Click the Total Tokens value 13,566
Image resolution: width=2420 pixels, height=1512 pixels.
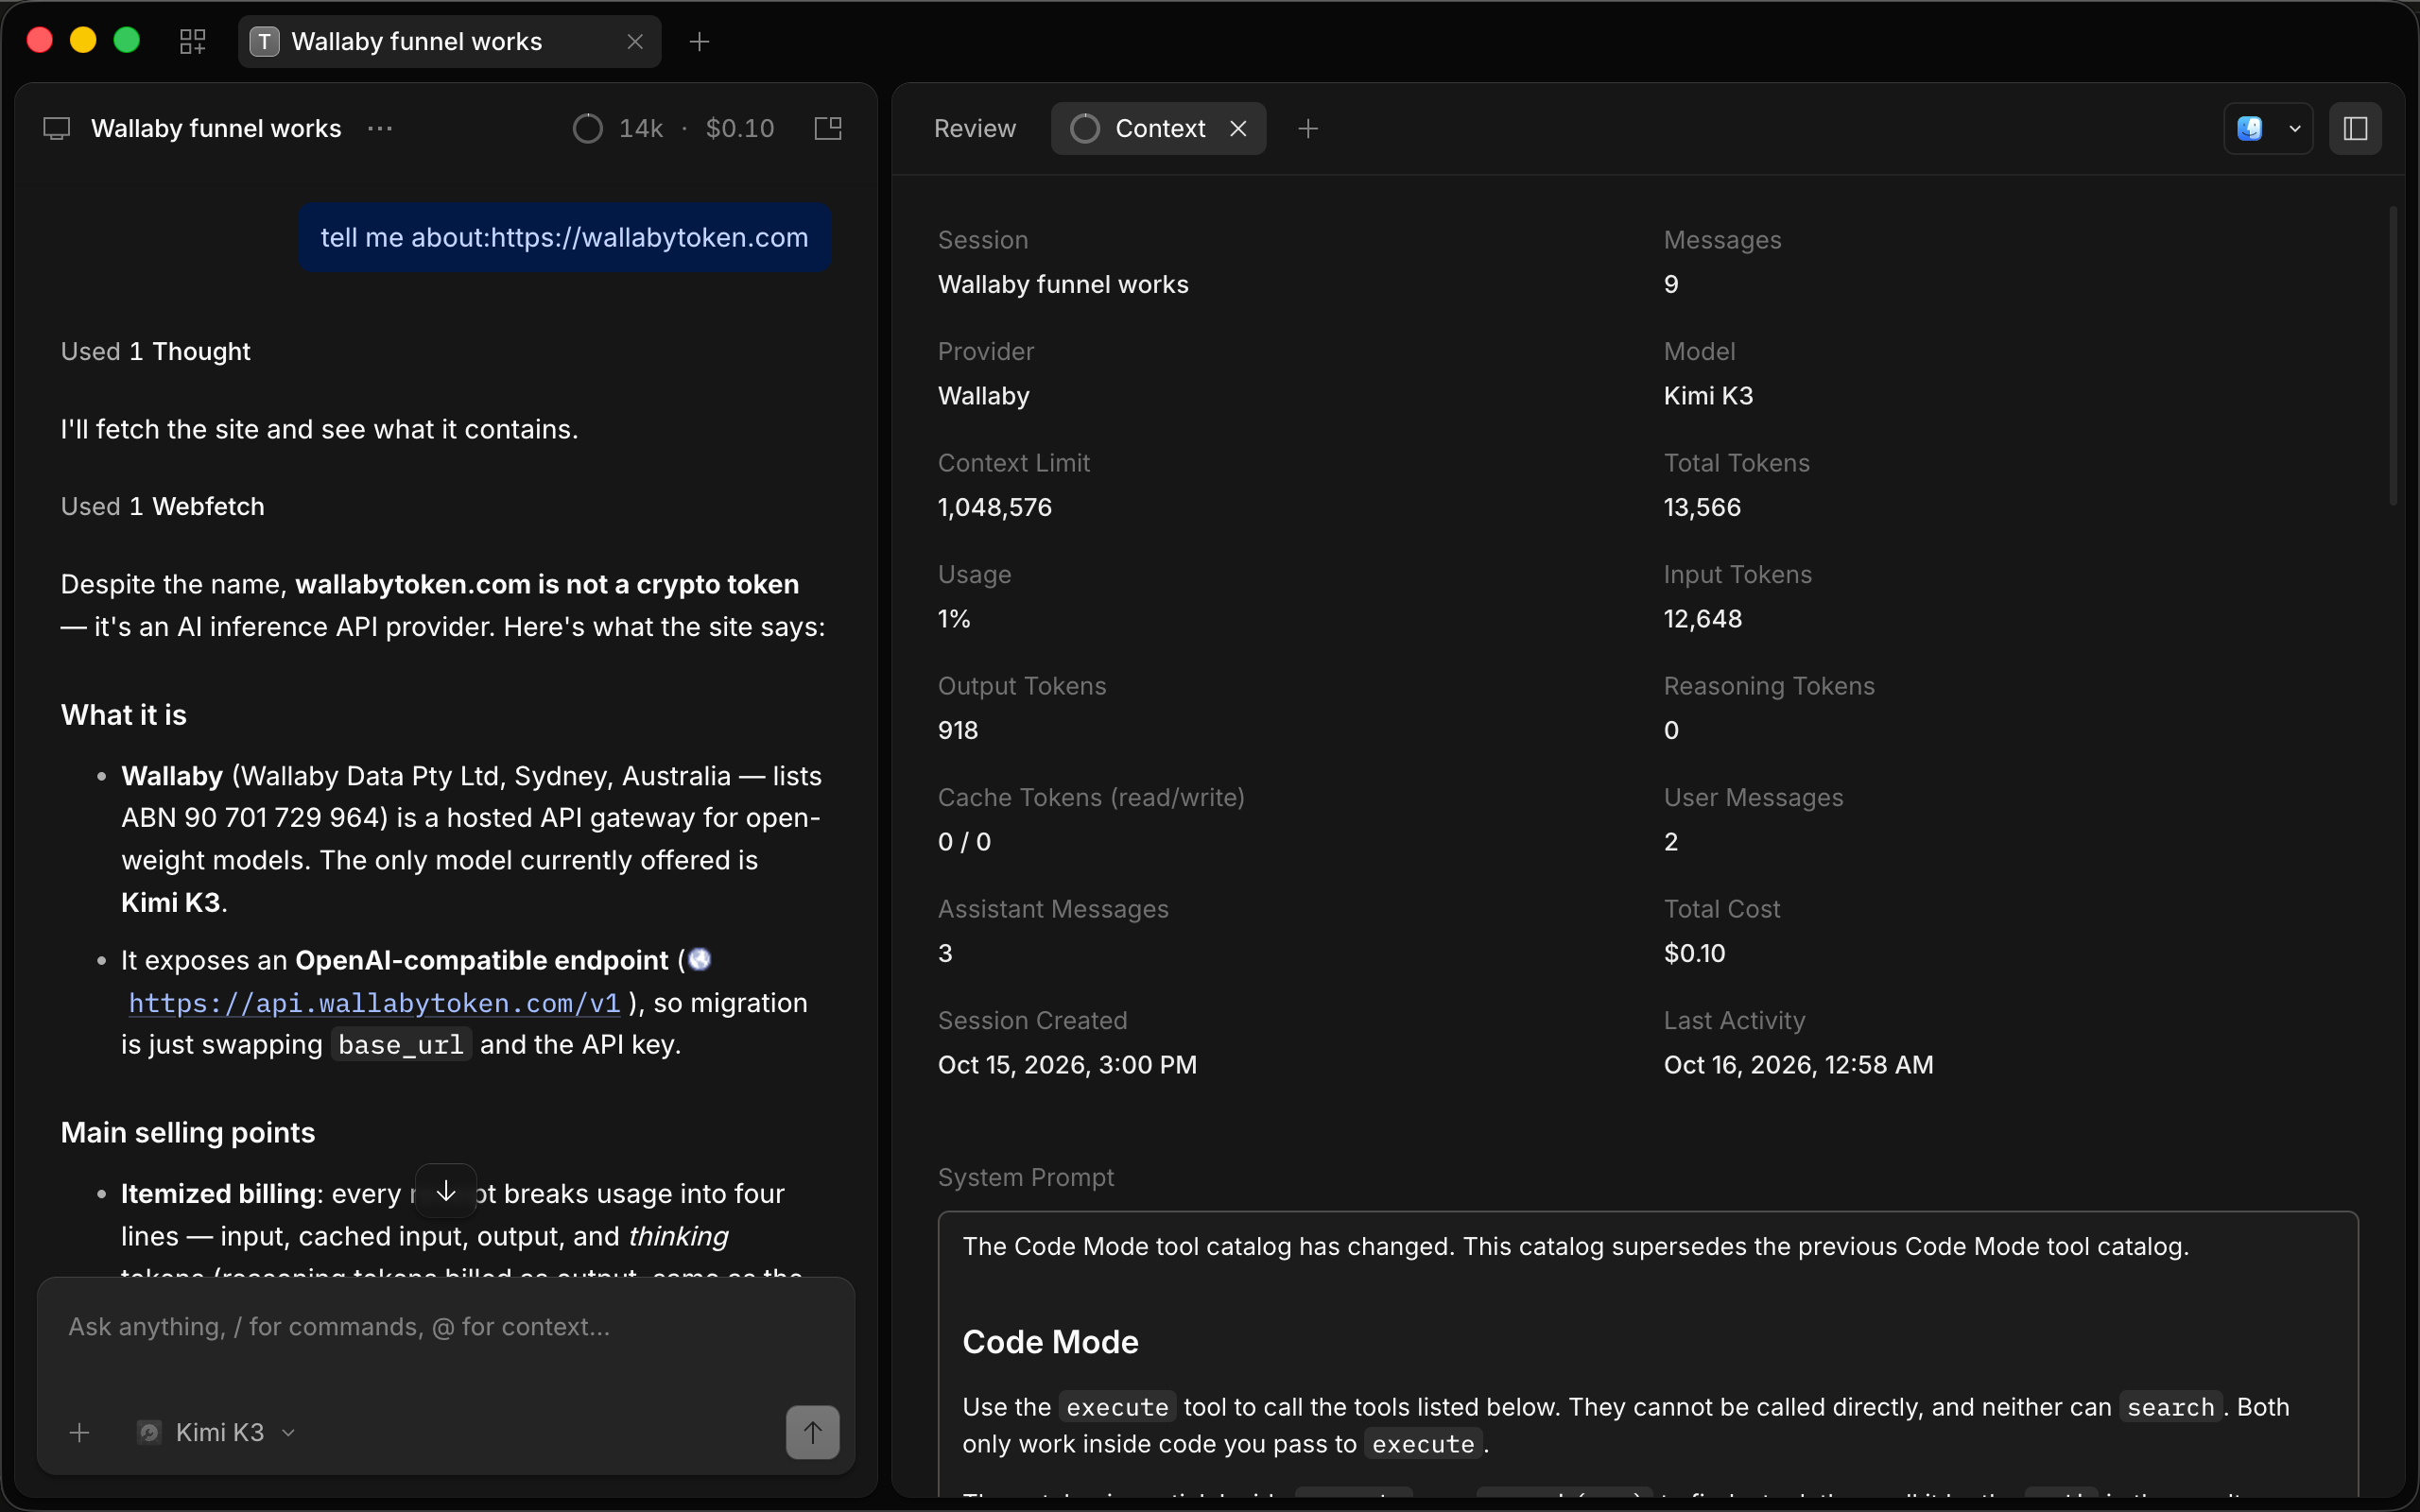(x=1702, y=507)
